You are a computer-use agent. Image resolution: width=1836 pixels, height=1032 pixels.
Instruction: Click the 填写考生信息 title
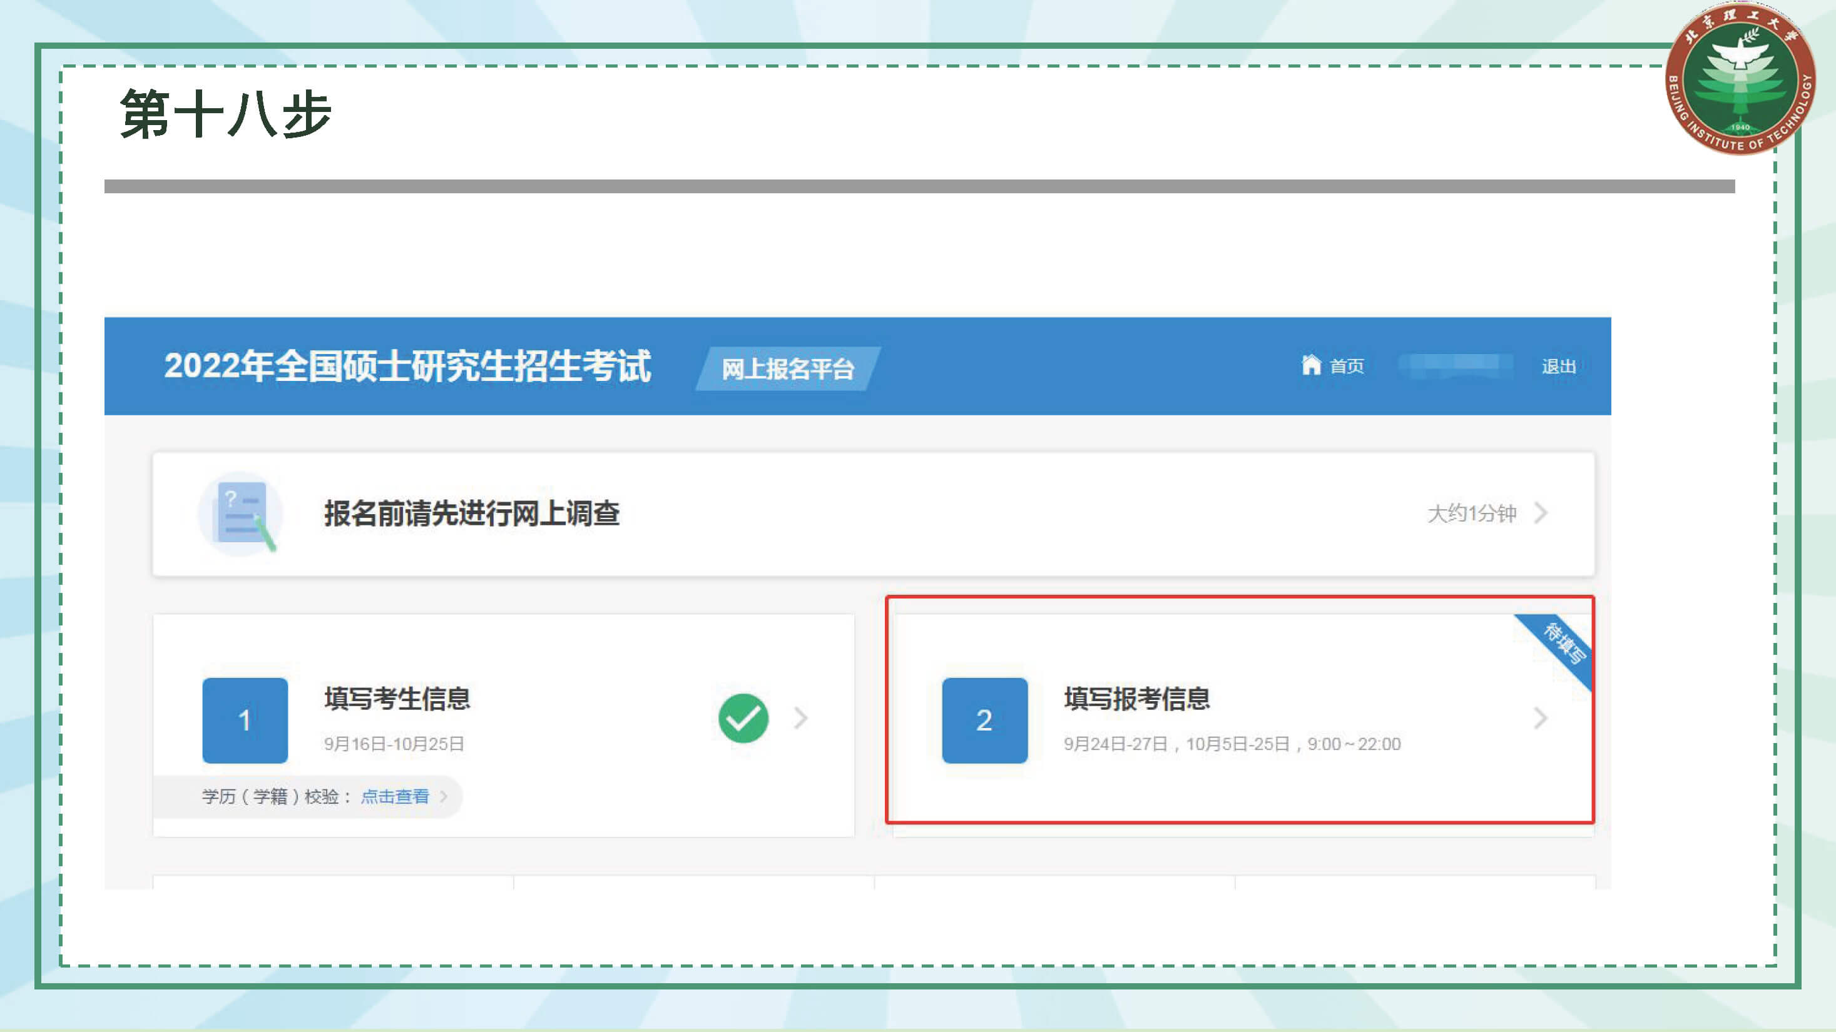coord(397,699)
